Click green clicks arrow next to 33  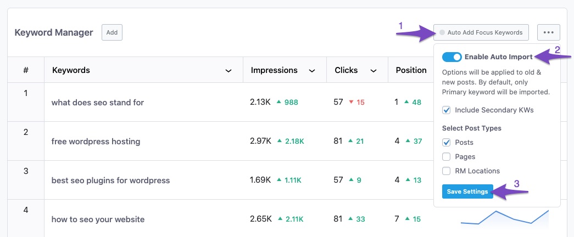pos(352,219)
